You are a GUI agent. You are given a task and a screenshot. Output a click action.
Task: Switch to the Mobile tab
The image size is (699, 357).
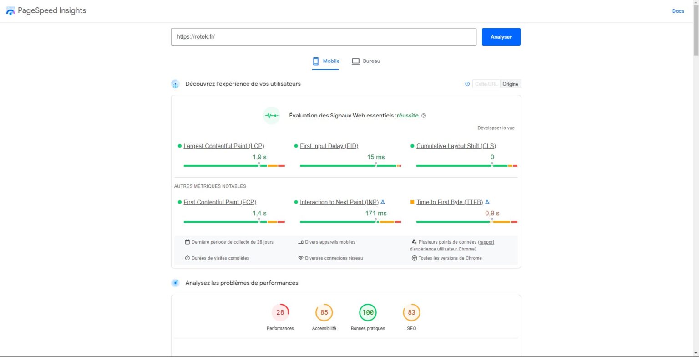[x=325, y=61]
